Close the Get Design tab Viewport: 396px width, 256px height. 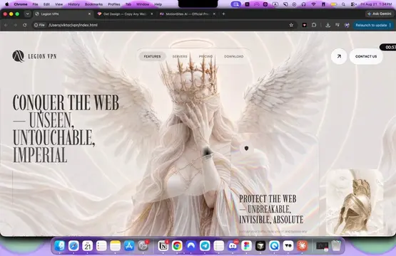tap(152, 14)
